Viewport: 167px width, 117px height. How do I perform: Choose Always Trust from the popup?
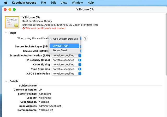pos(64,46)
